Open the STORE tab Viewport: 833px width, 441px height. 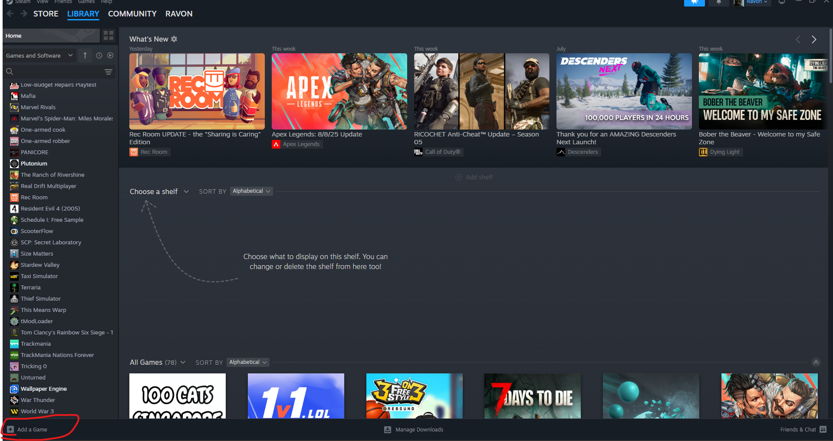[x=46, y=14]
